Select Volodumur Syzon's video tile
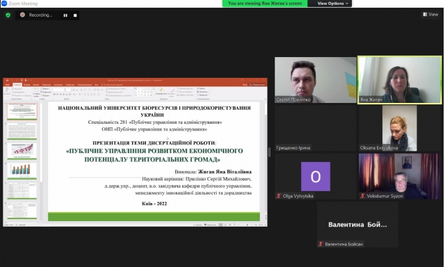445x267 pixels. (x=400, y=176)
